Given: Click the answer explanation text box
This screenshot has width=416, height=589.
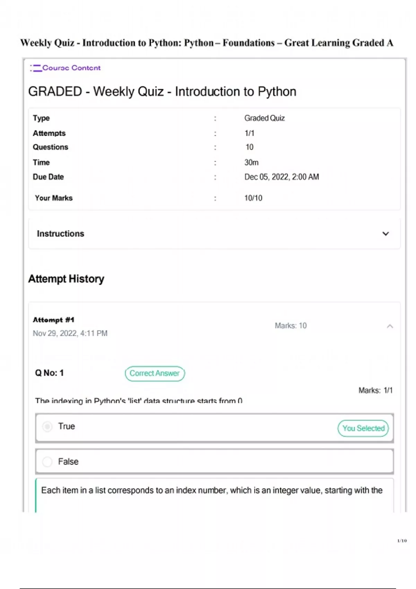Looking at the screenshot, I should point(215,495).
